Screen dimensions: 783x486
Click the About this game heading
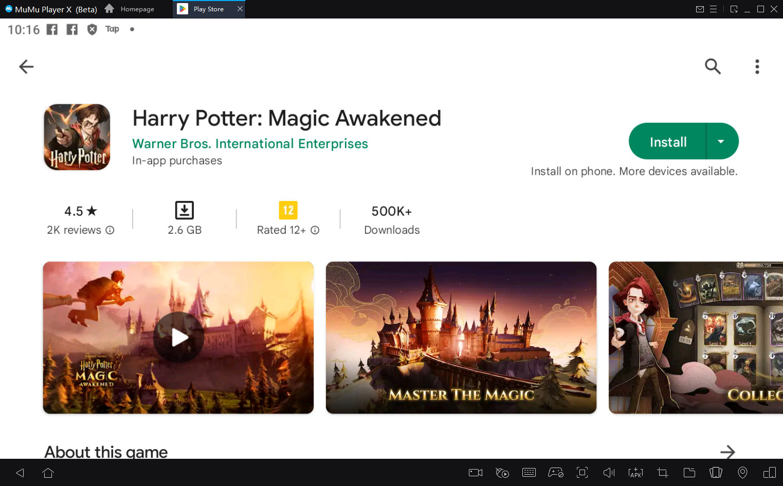(106, 452)
